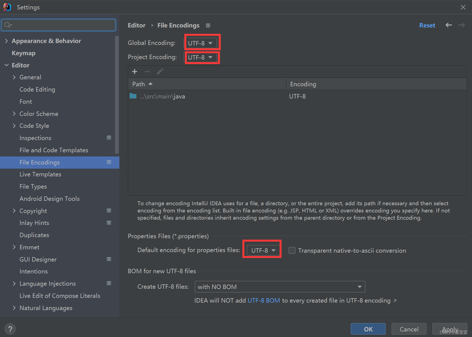
Task: Click the settings square icon beside Inspections
Action: tap(109, 138)
